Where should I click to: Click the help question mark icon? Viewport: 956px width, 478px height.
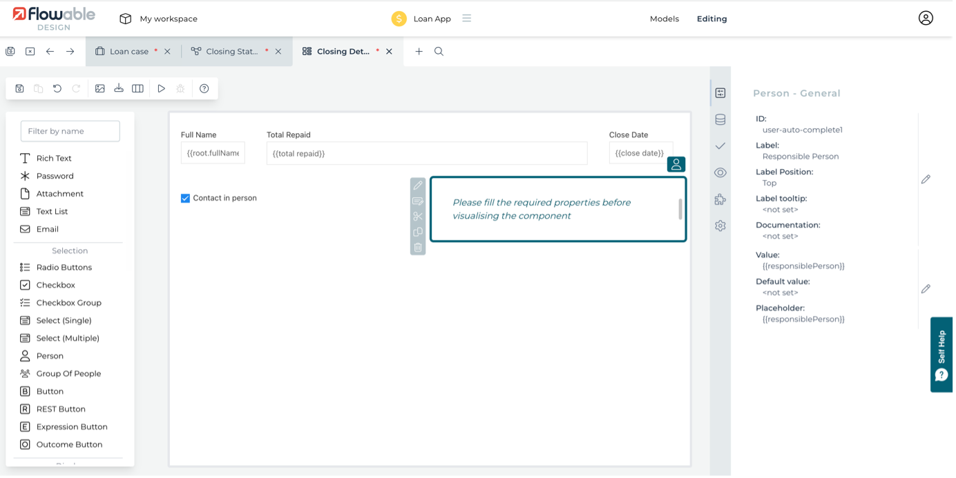(204, 88)
